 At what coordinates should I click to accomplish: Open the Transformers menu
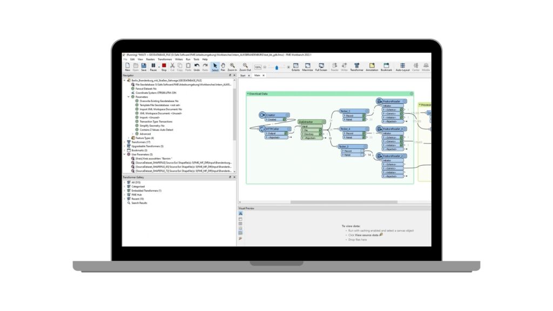click(165, 59)
